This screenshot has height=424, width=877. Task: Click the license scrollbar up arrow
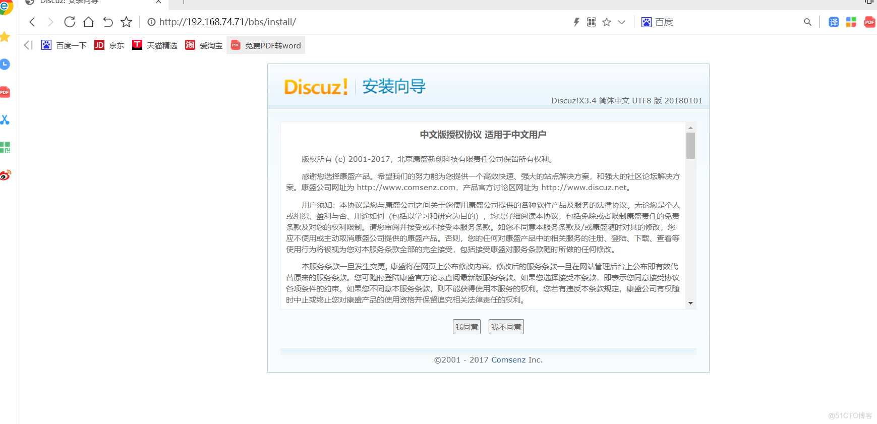(690, 128)
